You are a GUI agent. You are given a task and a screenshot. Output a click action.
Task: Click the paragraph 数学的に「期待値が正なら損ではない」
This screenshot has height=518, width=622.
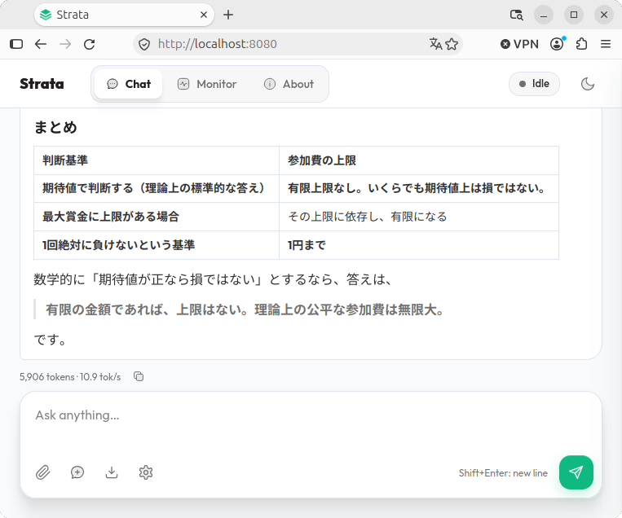[x=213, y=279]
